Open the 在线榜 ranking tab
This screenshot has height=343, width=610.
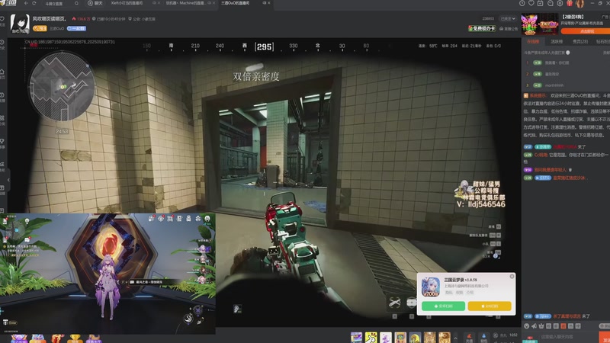click(533, 42)
